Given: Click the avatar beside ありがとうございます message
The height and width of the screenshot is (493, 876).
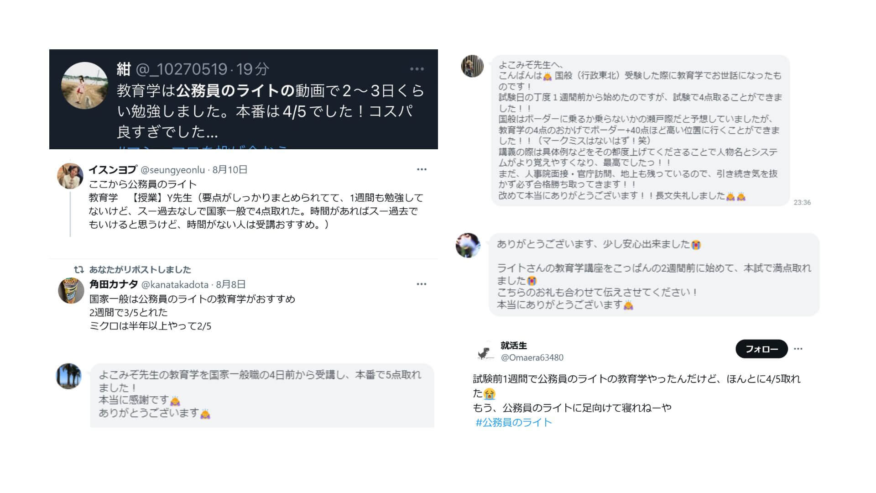Looking at the screenshot, I should [468, 245].
